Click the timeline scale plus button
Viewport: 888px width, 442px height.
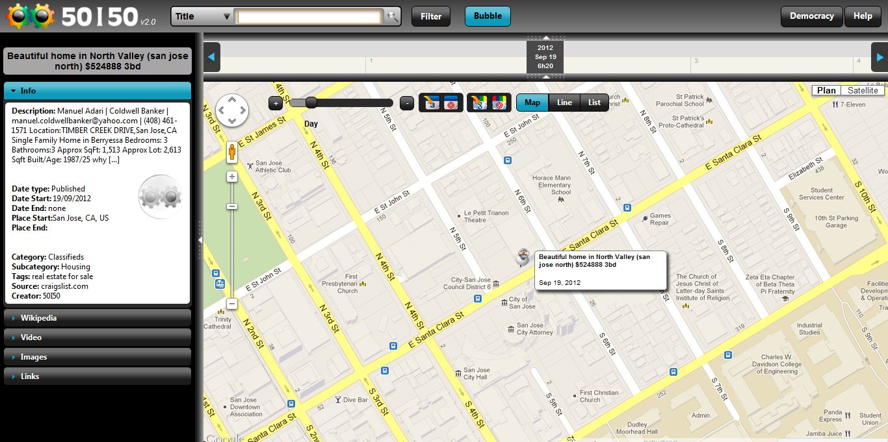(x=276, y=103)
